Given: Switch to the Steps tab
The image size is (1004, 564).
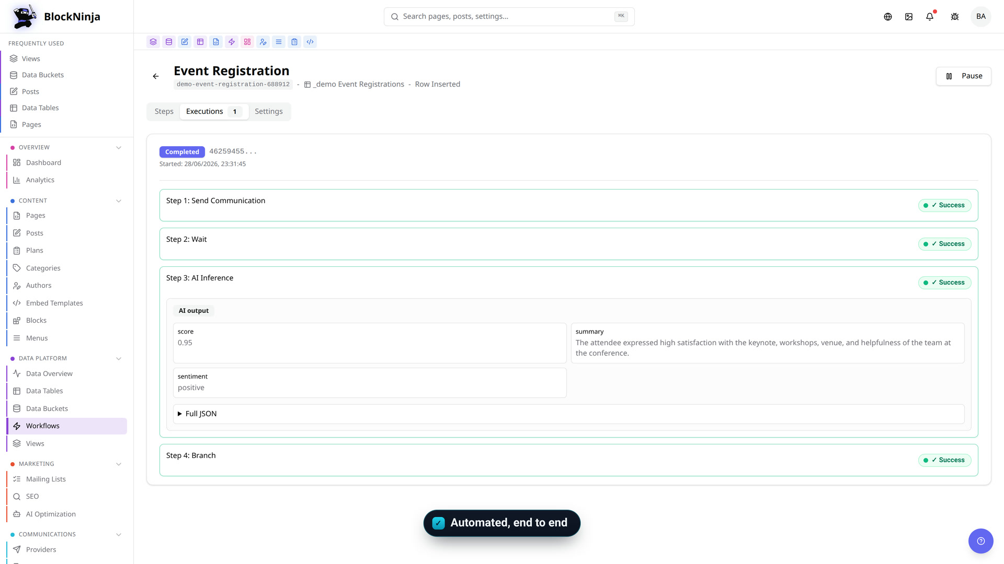Looking at the screenshot, I should 164,112.
